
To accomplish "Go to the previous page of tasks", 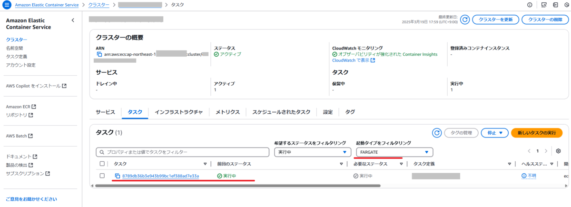I will pyautogui.click(x=529, y=151).
